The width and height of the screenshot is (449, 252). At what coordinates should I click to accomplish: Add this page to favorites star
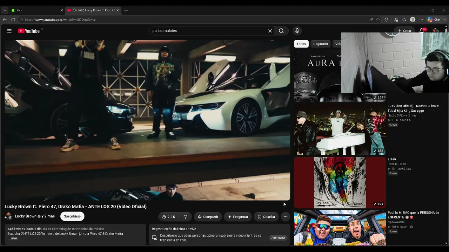tap(378, 20)
